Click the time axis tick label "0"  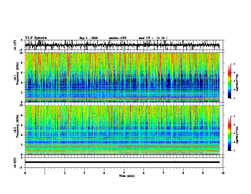pyautogui.click(x=25, y=173)
